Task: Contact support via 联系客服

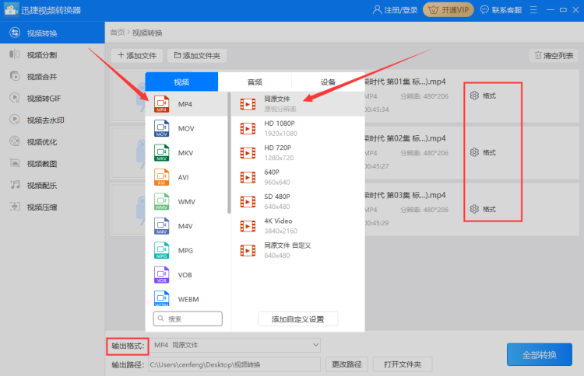Action: pos(501,10)
